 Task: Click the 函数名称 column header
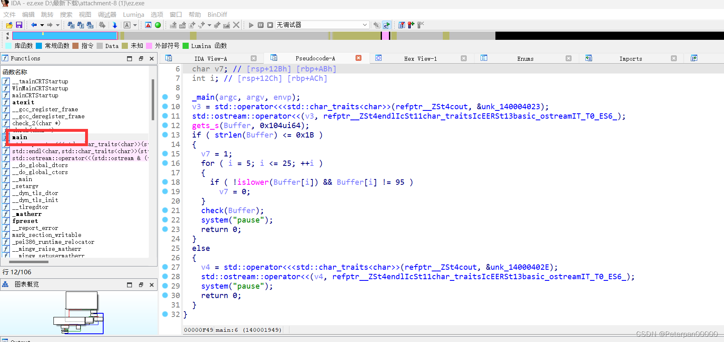coord(15,72)
